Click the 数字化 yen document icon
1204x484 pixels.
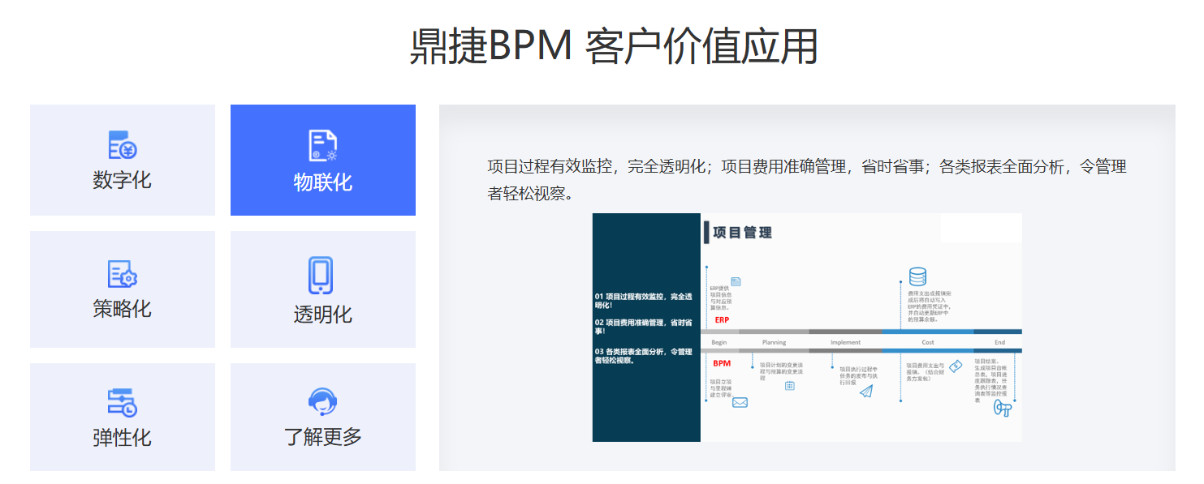(123, 145)
